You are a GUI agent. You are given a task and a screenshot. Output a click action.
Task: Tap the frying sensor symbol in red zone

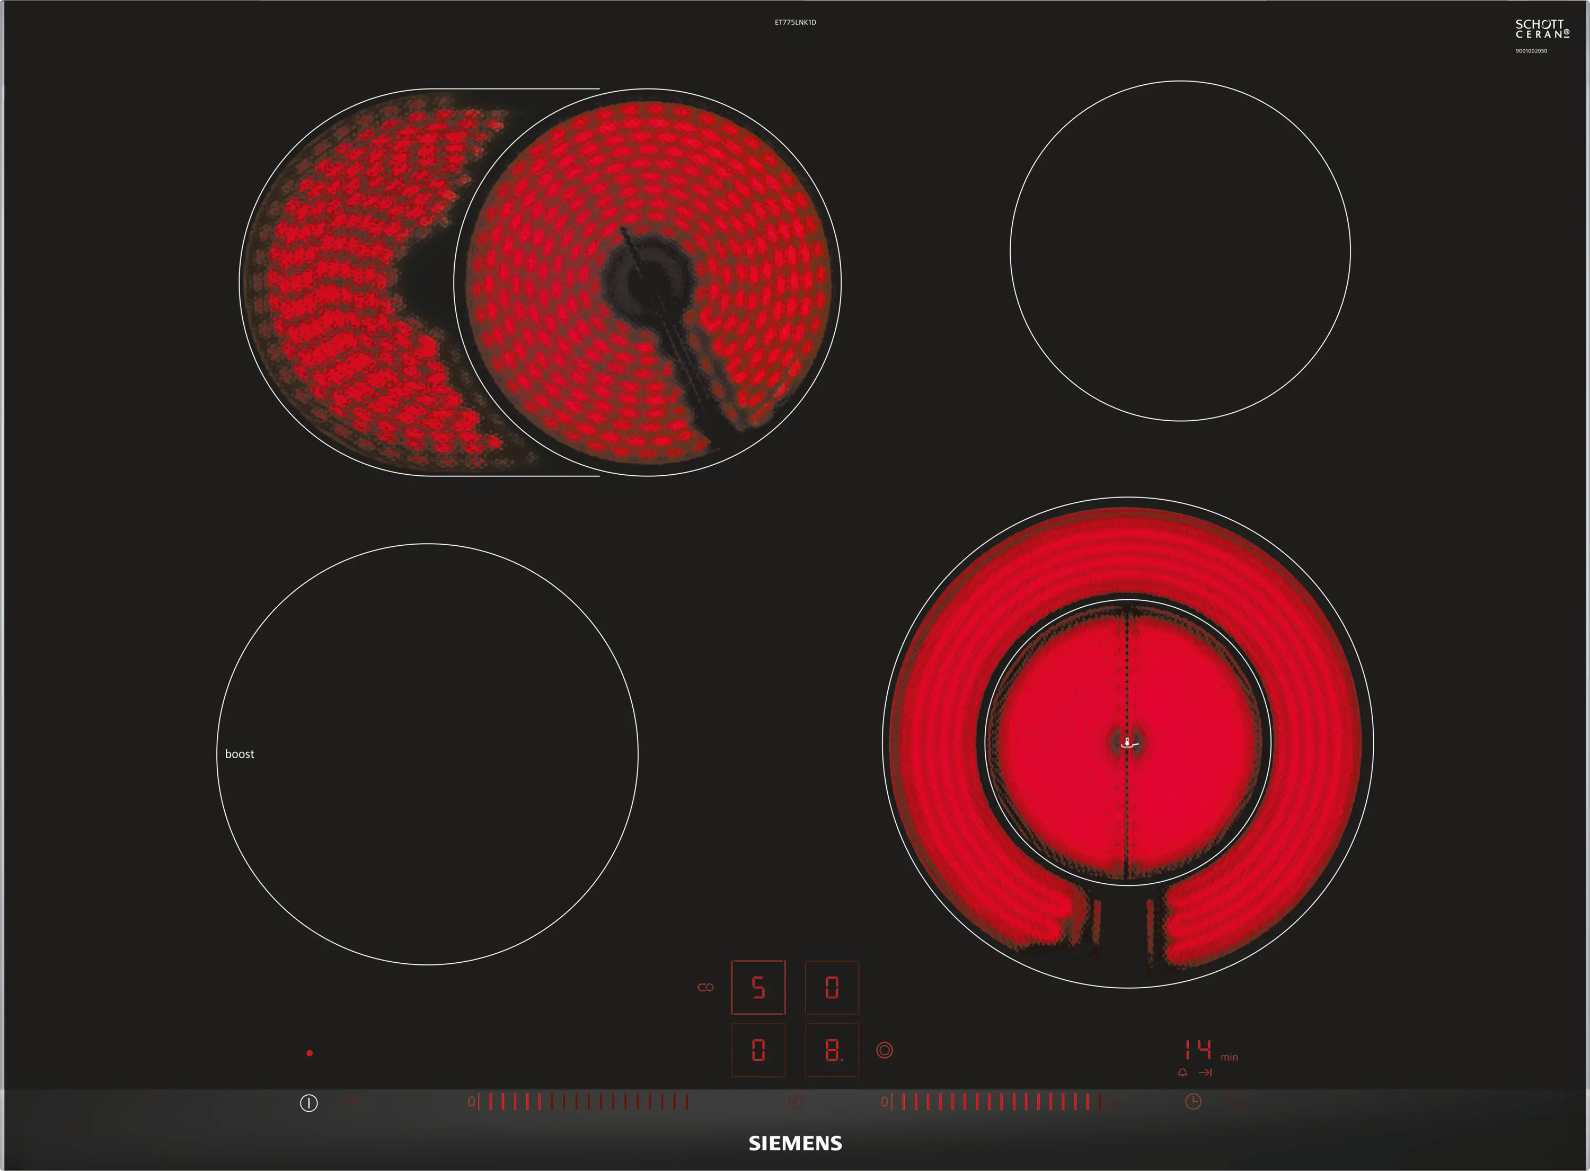click(1128, 743)
